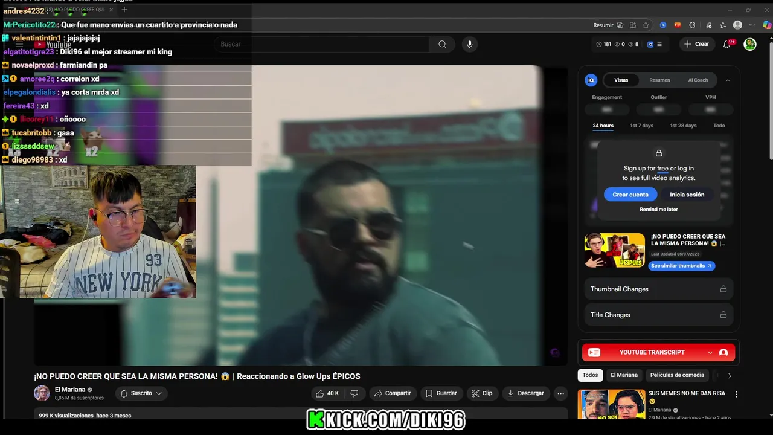The height and width of the screenshot is (435, 773).
Task: Click the browser profile avatar icon
Action: coord(737,25)
